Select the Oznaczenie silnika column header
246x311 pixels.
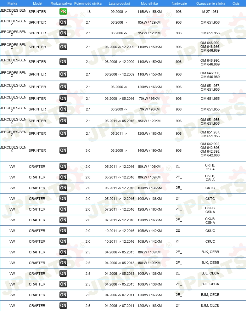tap(211, 3)
